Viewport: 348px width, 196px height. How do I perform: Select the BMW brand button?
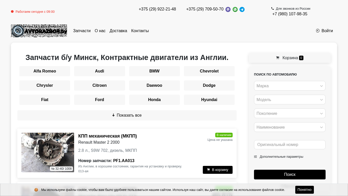point(154,71)
